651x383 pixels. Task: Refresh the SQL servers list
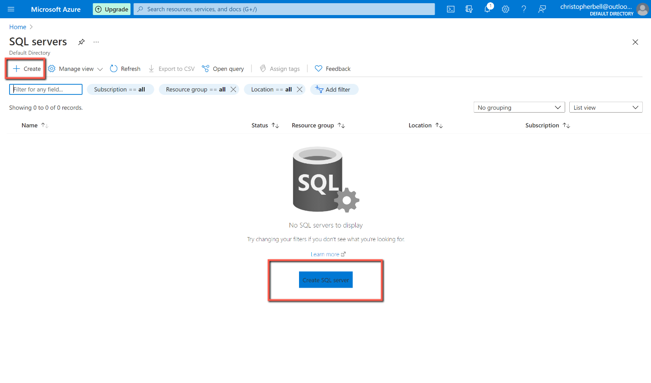coord(125,68)
